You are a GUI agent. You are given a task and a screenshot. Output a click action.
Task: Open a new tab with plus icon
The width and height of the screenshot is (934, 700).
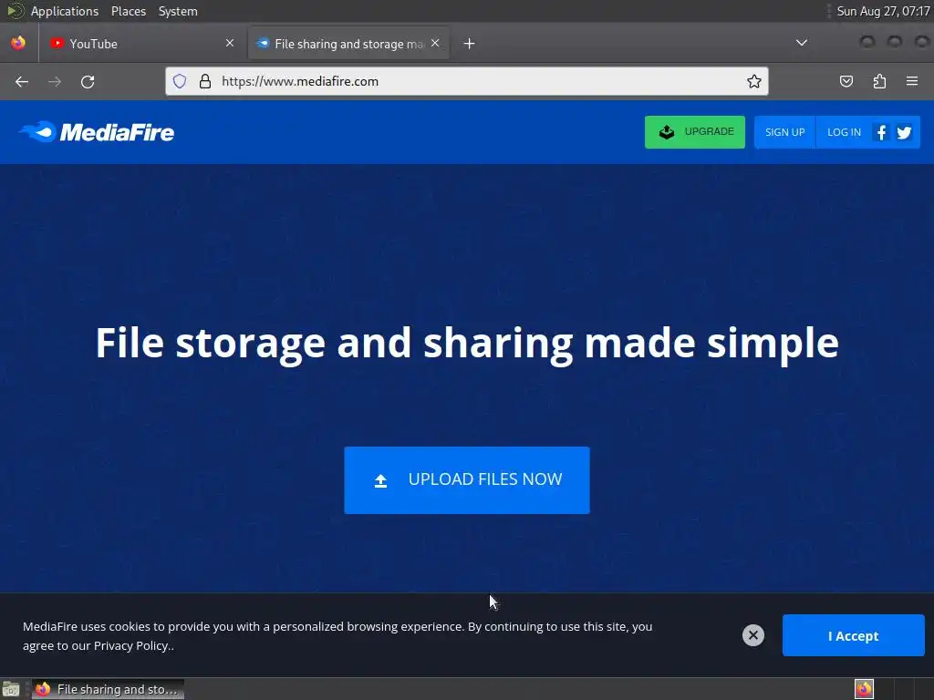[469, 44]
